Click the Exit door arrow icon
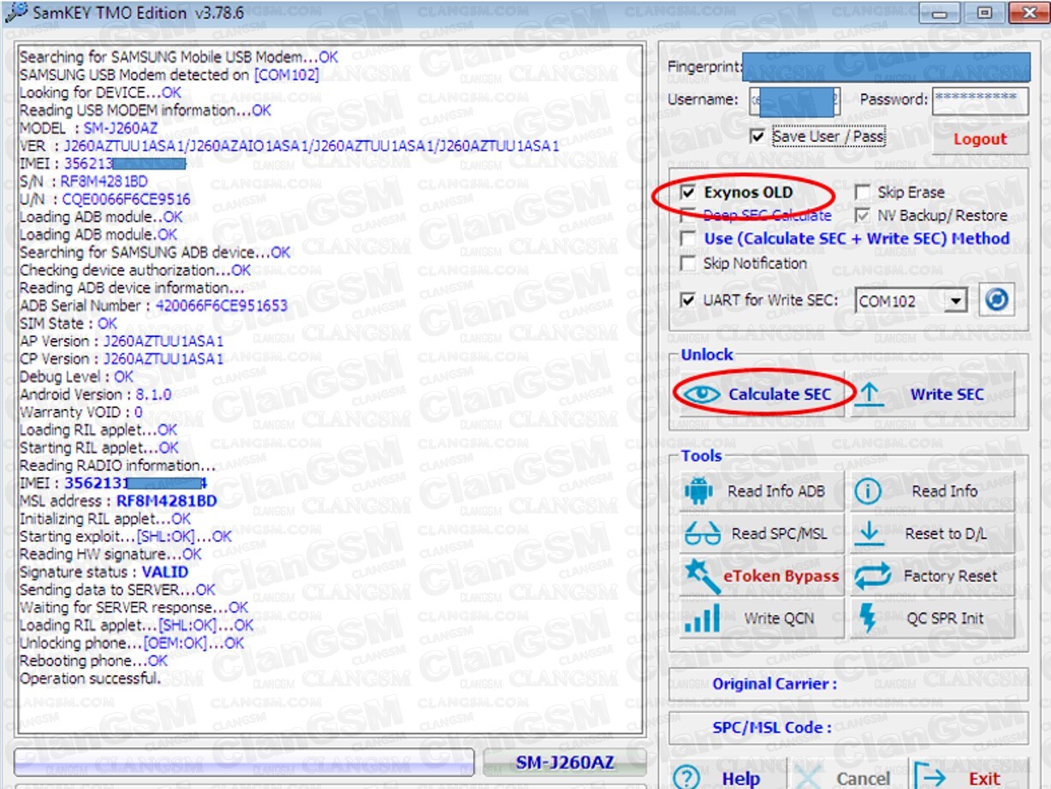1051x789 pixels. click(x=929, y=778)
